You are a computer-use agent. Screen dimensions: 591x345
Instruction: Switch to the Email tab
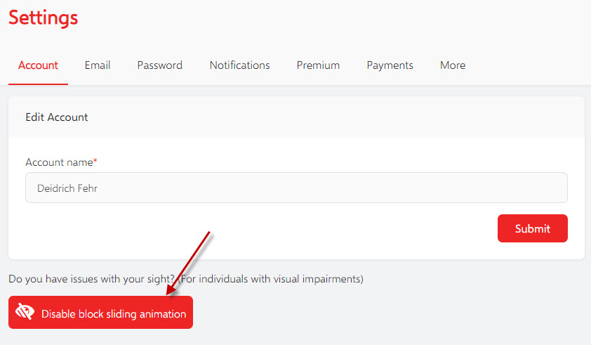[98, 65]
